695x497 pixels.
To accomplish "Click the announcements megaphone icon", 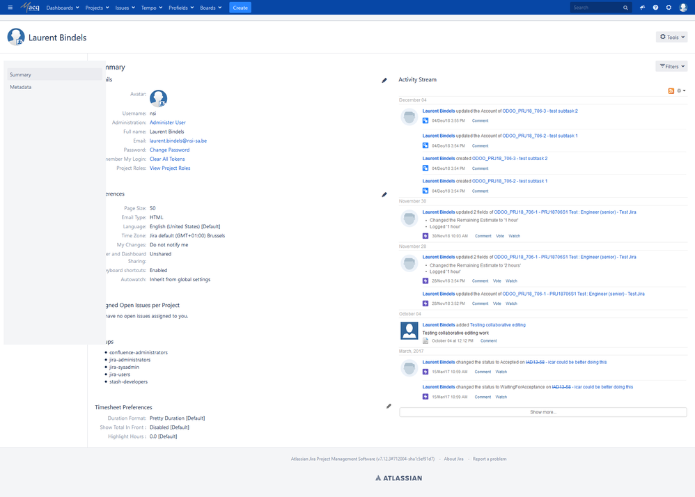I will tap(642, 7).
